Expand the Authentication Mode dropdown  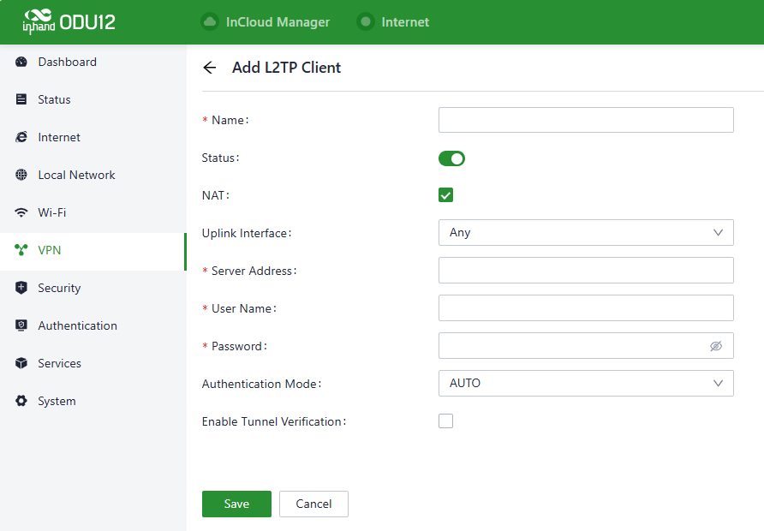(586, 384)
